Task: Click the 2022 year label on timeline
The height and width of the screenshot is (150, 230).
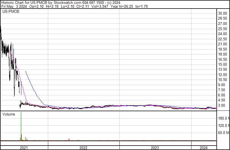Action: (83, 148)
